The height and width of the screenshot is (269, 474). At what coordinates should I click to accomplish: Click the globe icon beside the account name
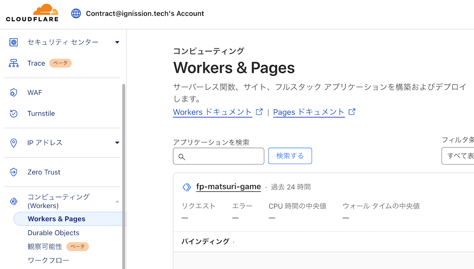(x=76, y=13)
